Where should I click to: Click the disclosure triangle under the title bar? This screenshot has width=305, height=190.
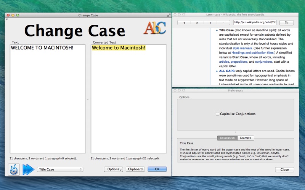tap(7, 19)
